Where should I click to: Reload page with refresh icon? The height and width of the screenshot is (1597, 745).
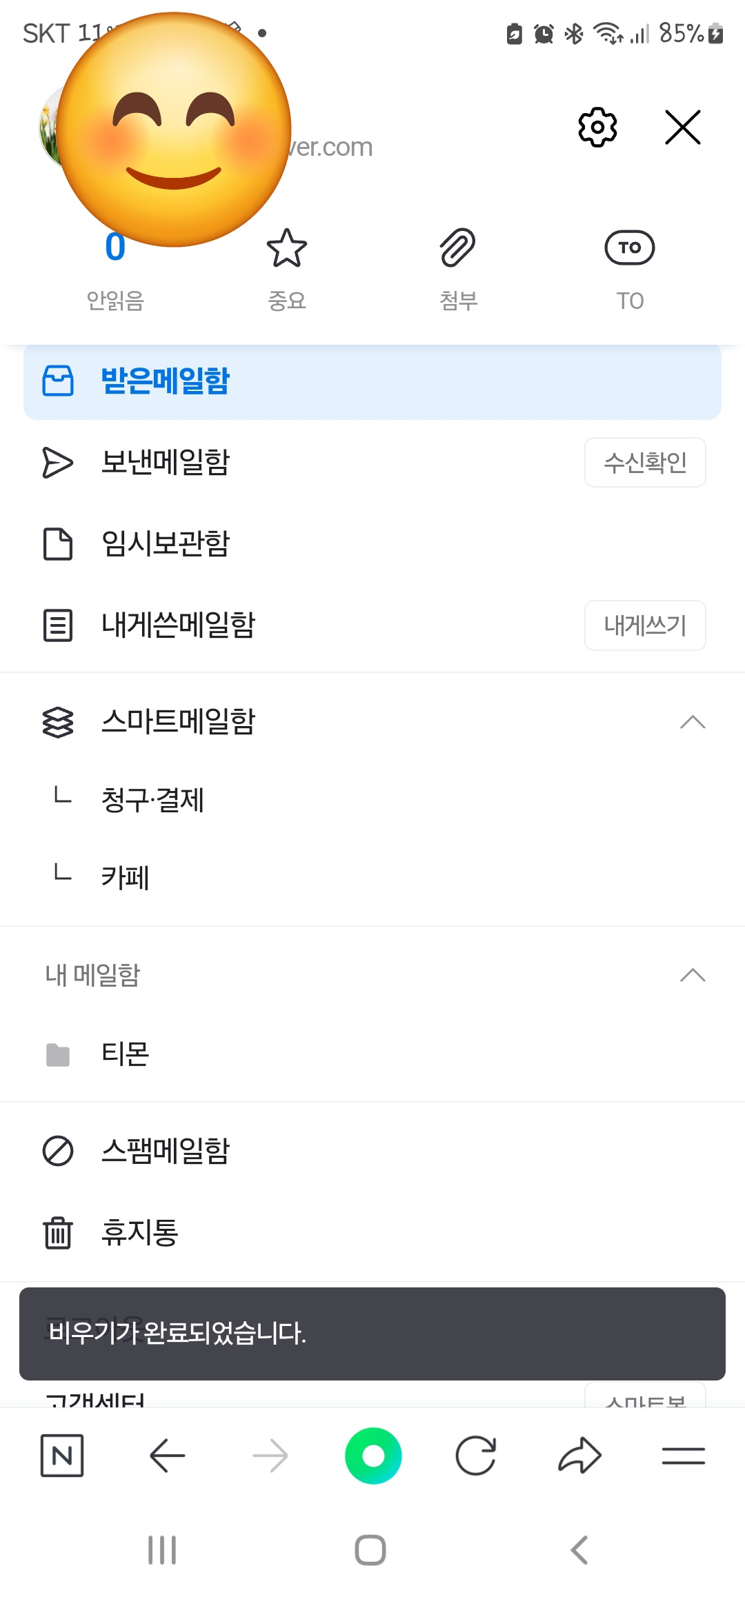[x=476, y=1456]
